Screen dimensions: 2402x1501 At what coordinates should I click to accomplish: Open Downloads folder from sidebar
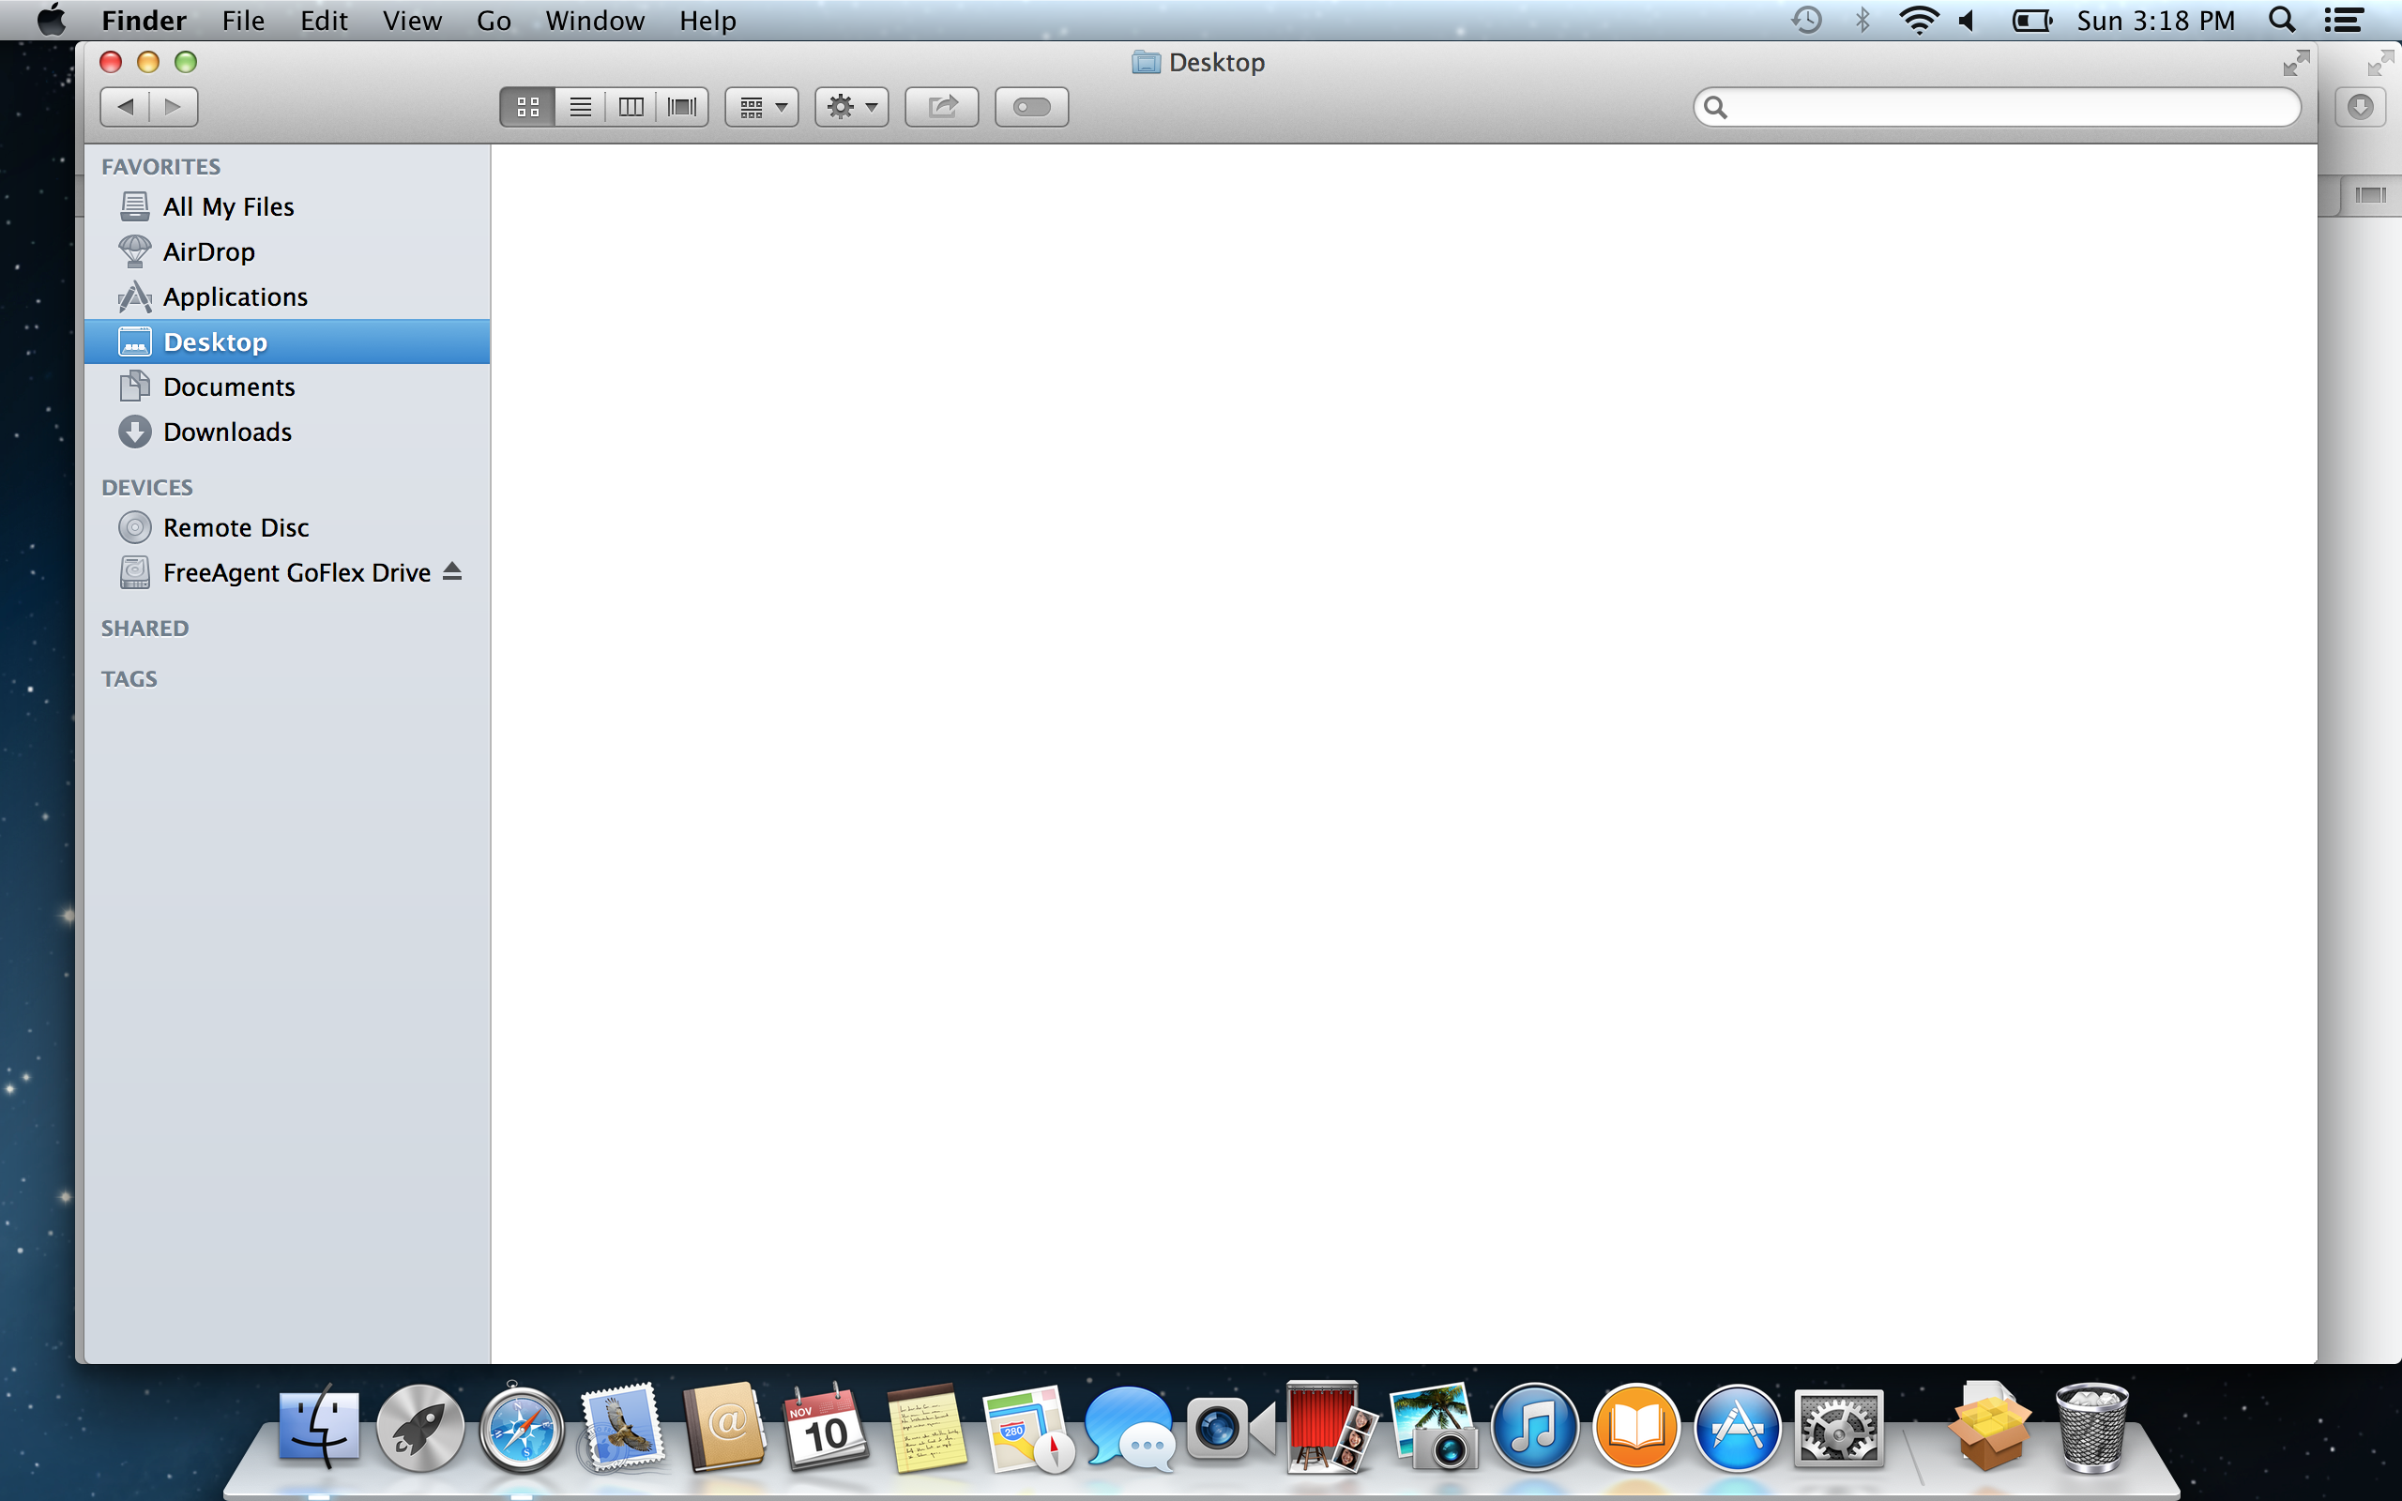[226, 432]
